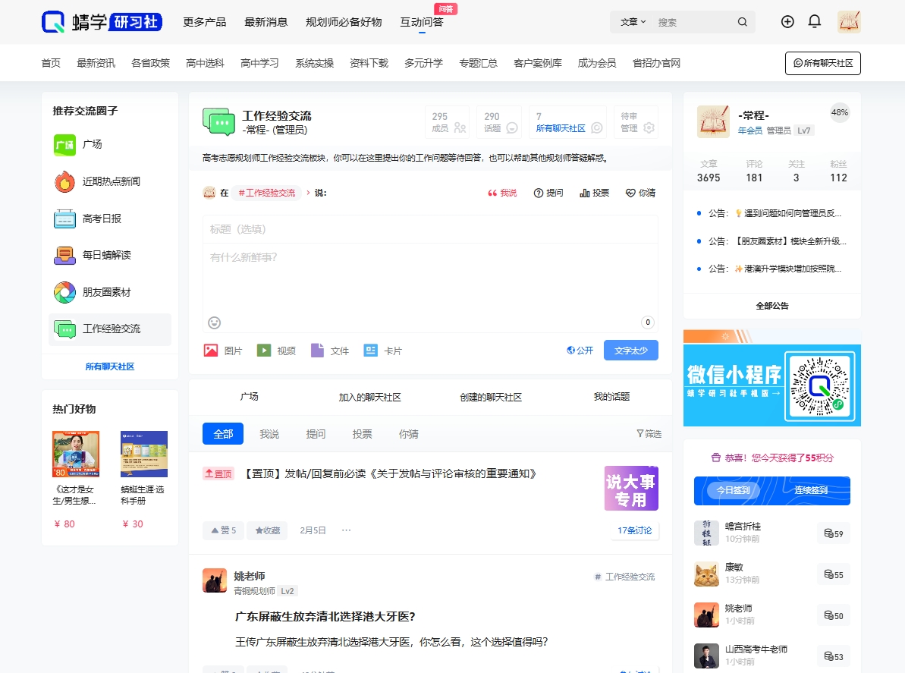Open the 公开 visibility selector
Screen dimensions: 905x673
coord(580,350)
